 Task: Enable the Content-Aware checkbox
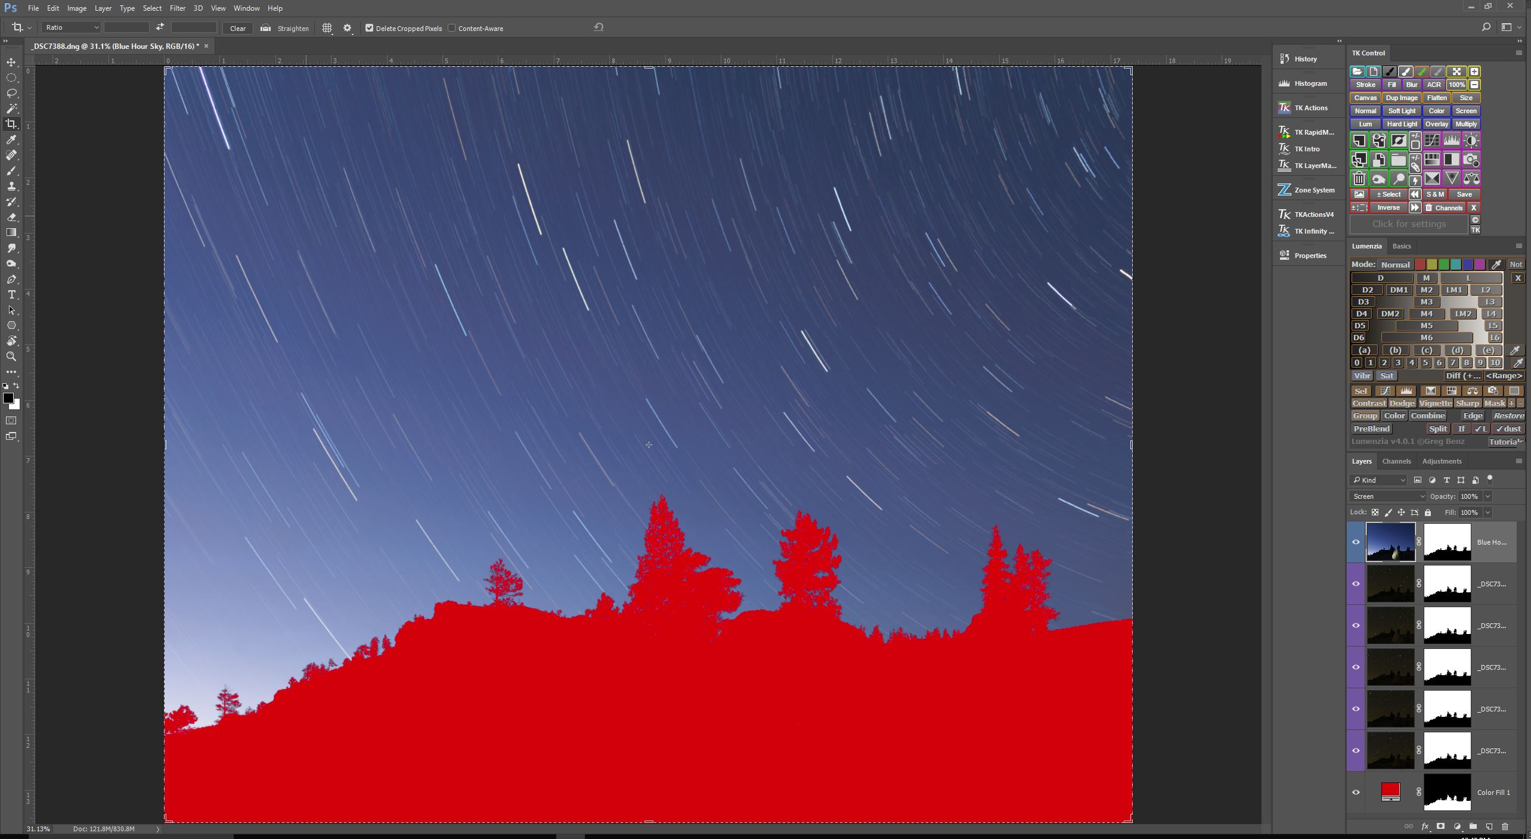(452, 28)
